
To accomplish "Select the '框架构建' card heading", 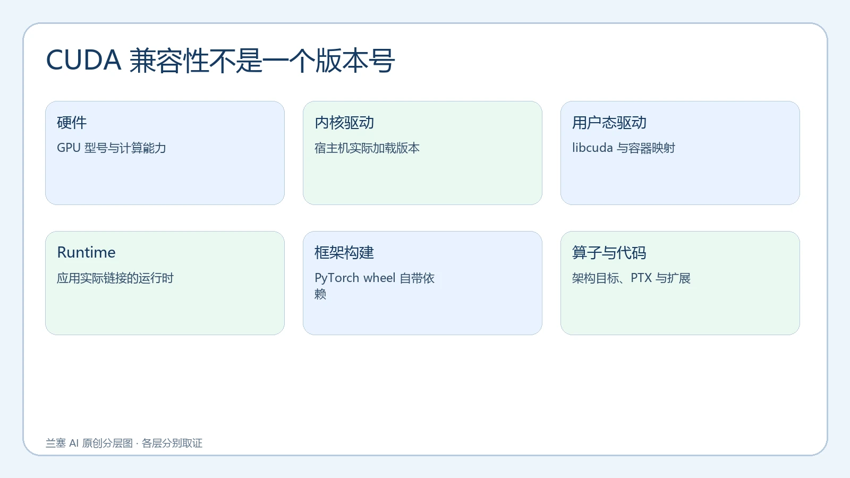I will pyautogui.click(x=344, y=253).
